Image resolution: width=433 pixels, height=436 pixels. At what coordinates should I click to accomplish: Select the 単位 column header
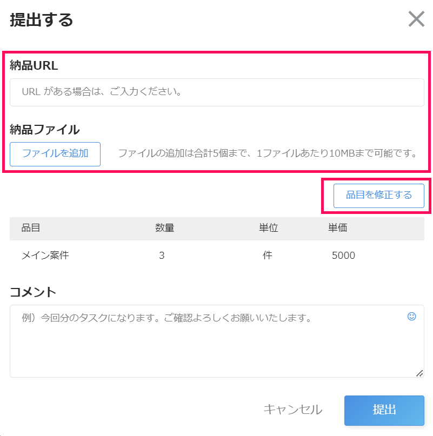coord(268,228)
